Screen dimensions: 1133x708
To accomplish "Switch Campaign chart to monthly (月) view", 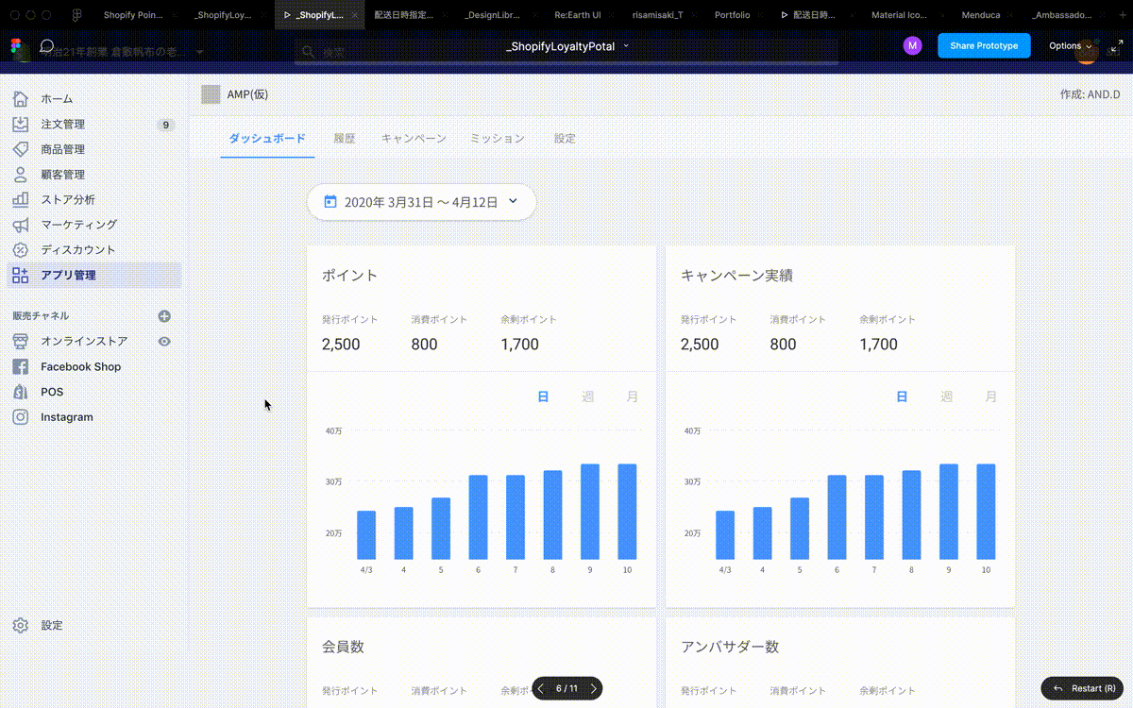I will (991, 396).
